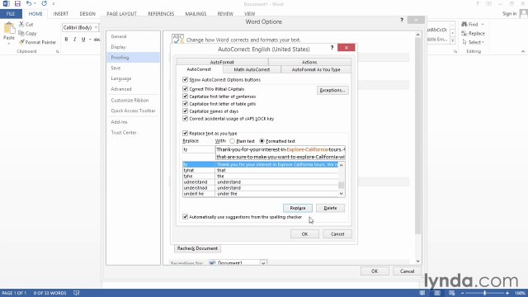Switch to Read Mode view in status bar
528x297 pixels.
pyautogui.click(x=422, y=293)
